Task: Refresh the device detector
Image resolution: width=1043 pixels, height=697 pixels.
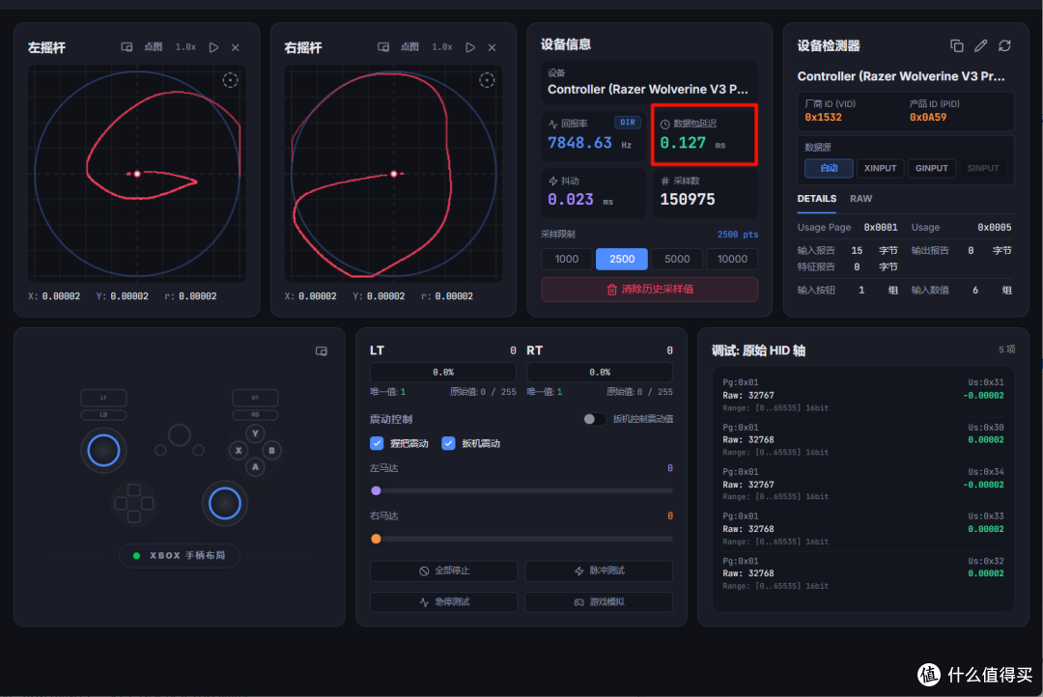Action: tap(1004, 46)
